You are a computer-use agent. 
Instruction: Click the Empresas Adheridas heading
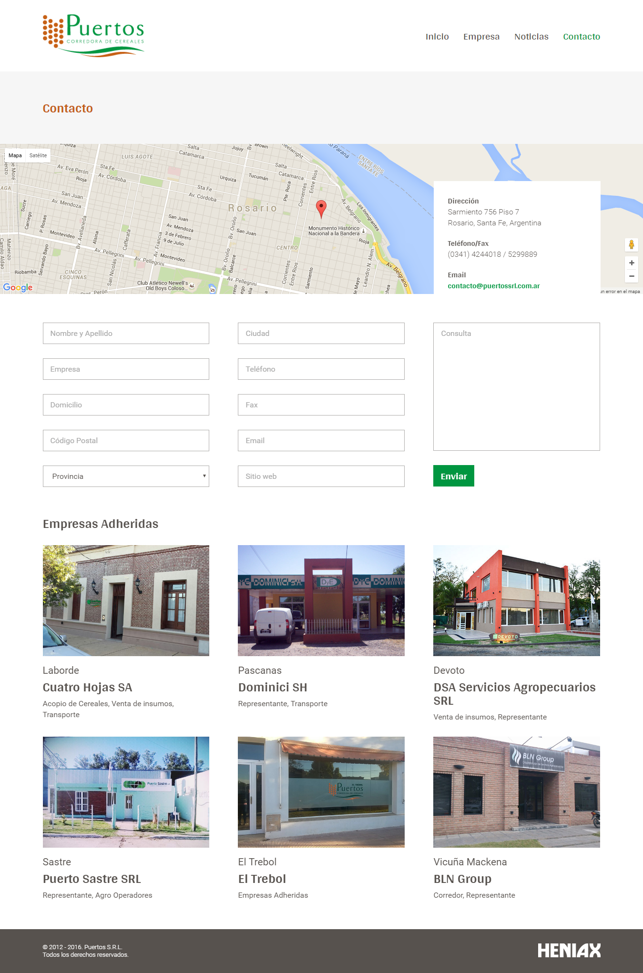[101, 524]
